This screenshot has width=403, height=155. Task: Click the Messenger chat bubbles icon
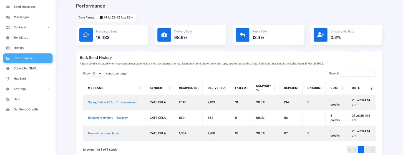coord(8,17)
